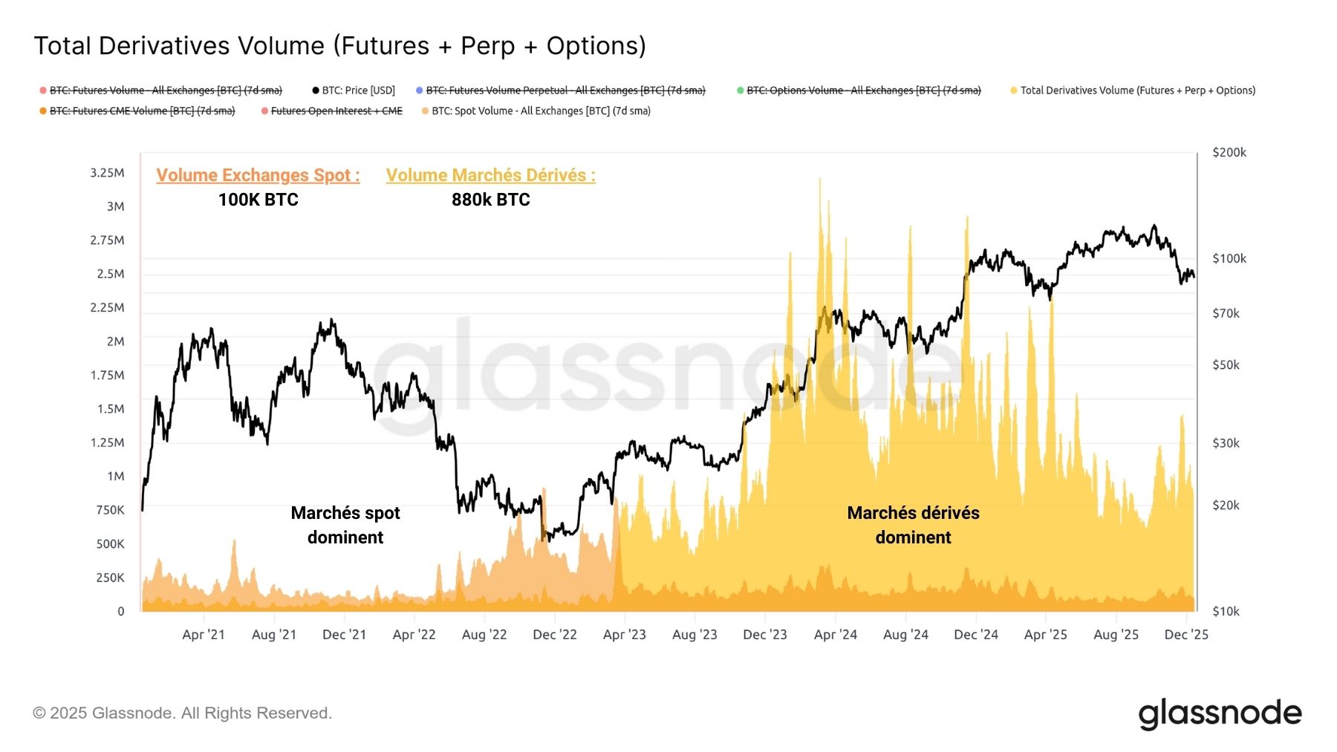Click the Marchés dérivés dominent annotation

(x=913, y=525)
